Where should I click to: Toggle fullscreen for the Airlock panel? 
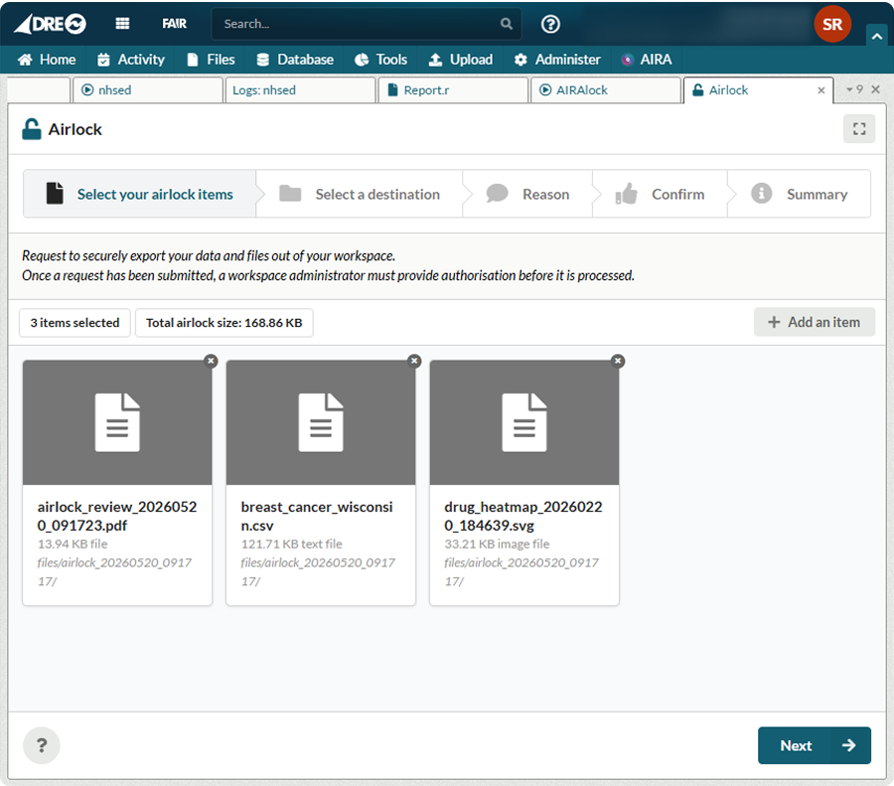coord(858,129)
